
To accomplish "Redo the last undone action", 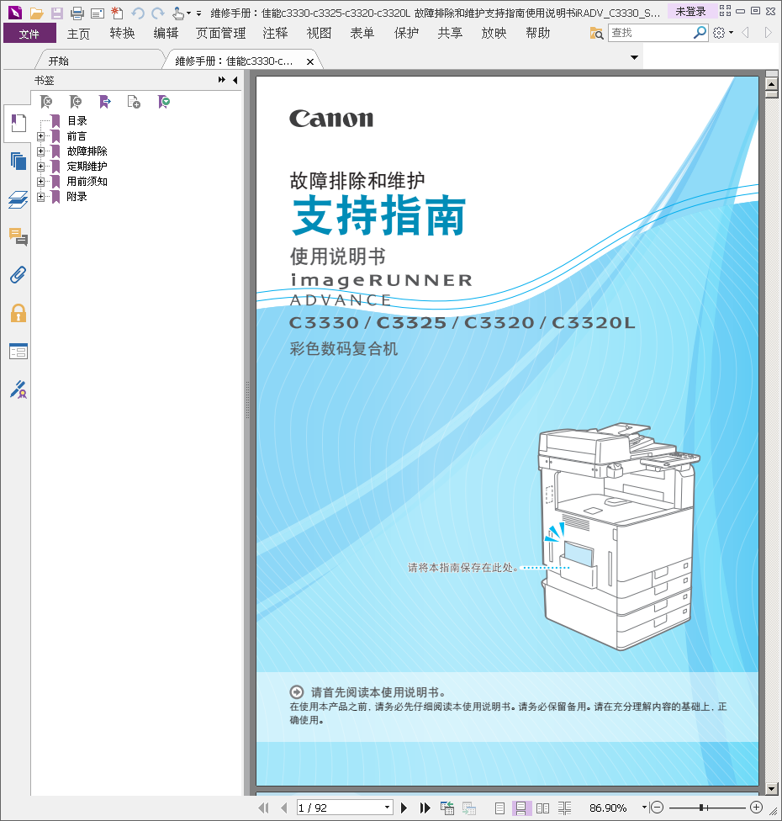I will click(157, 13).
